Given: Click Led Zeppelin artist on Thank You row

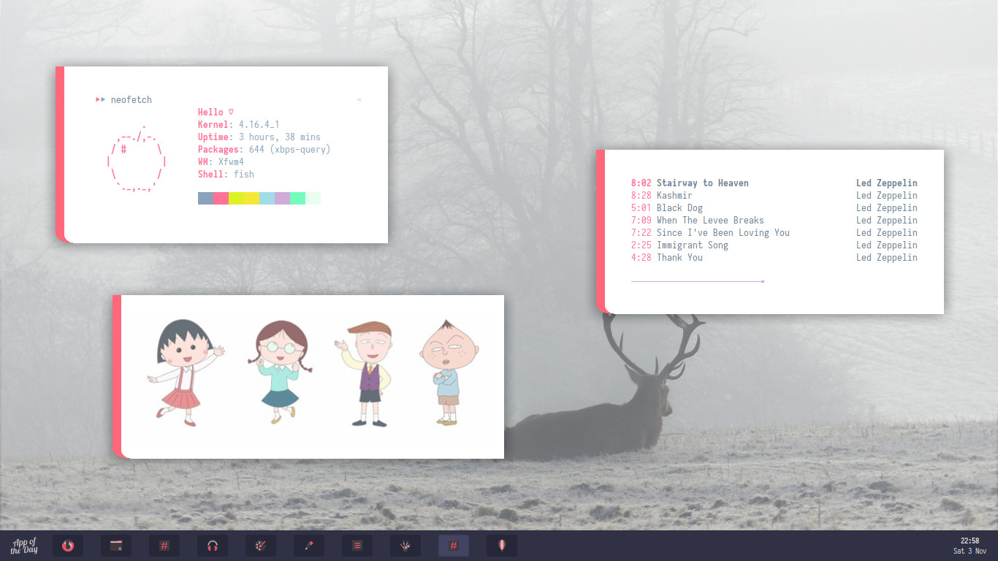Looking at the screenshot, I should tap(887, 258).
